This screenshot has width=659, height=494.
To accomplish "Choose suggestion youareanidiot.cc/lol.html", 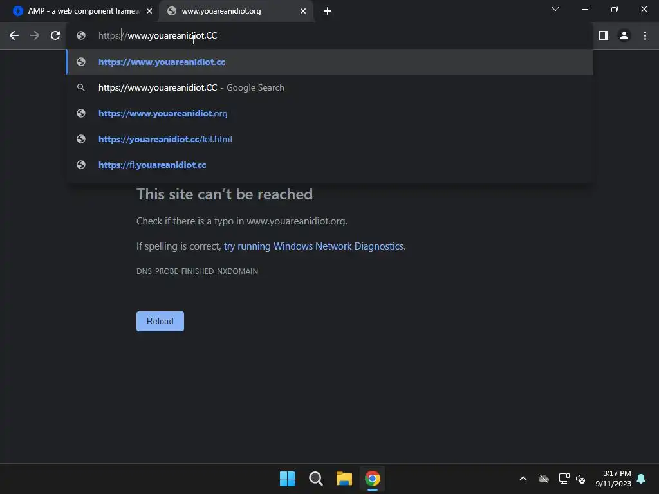I will click(x=329, y=139).
